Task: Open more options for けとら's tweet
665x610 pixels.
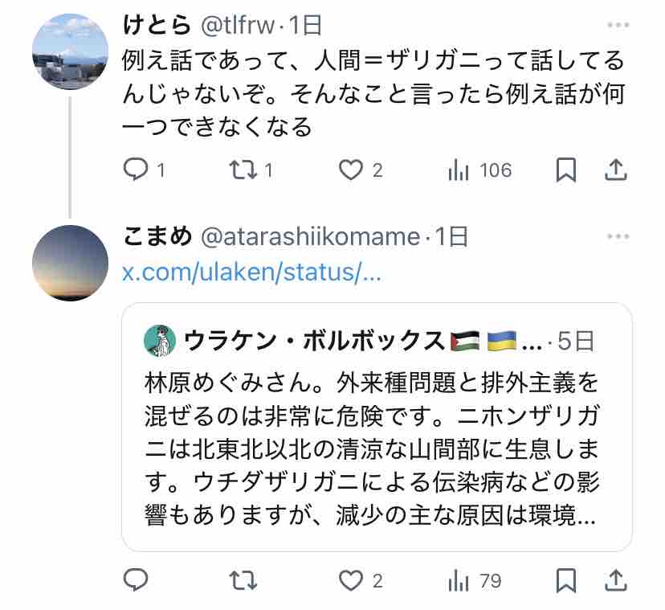Action: tap(618, 25)
